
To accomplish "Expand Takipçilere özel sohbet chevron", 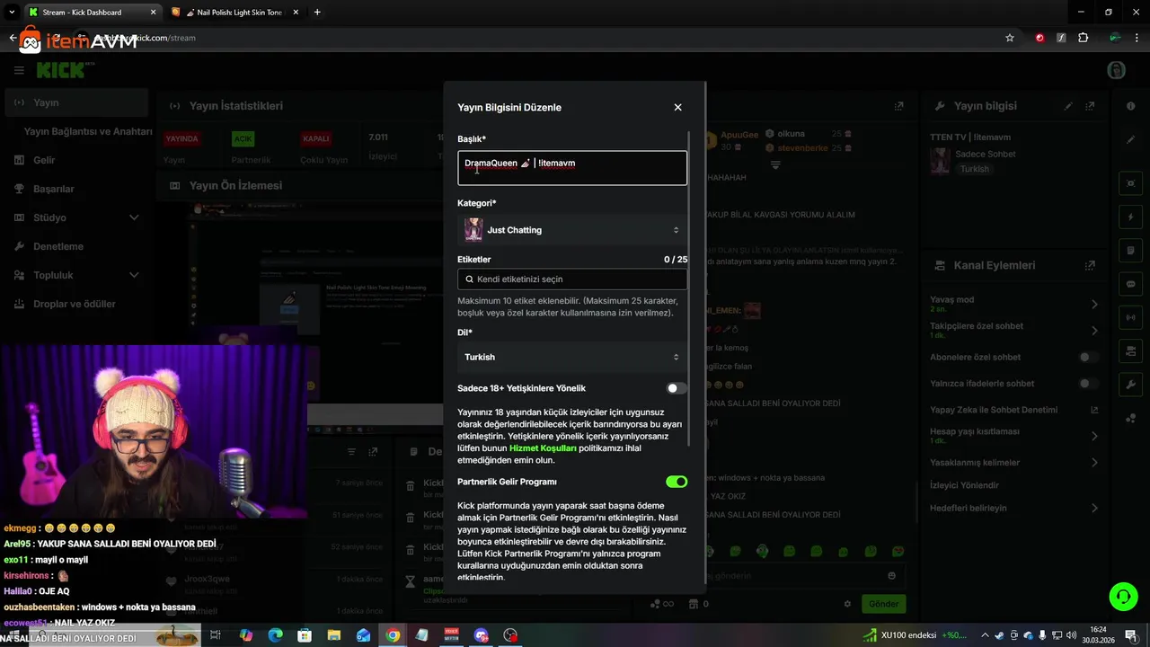I will click(1094, 331).
